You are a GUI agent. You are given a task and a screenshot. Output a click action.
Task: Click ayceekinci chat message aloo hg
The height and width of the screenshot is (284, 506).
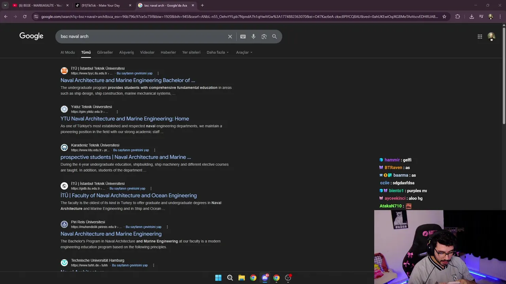coord(401,198)
